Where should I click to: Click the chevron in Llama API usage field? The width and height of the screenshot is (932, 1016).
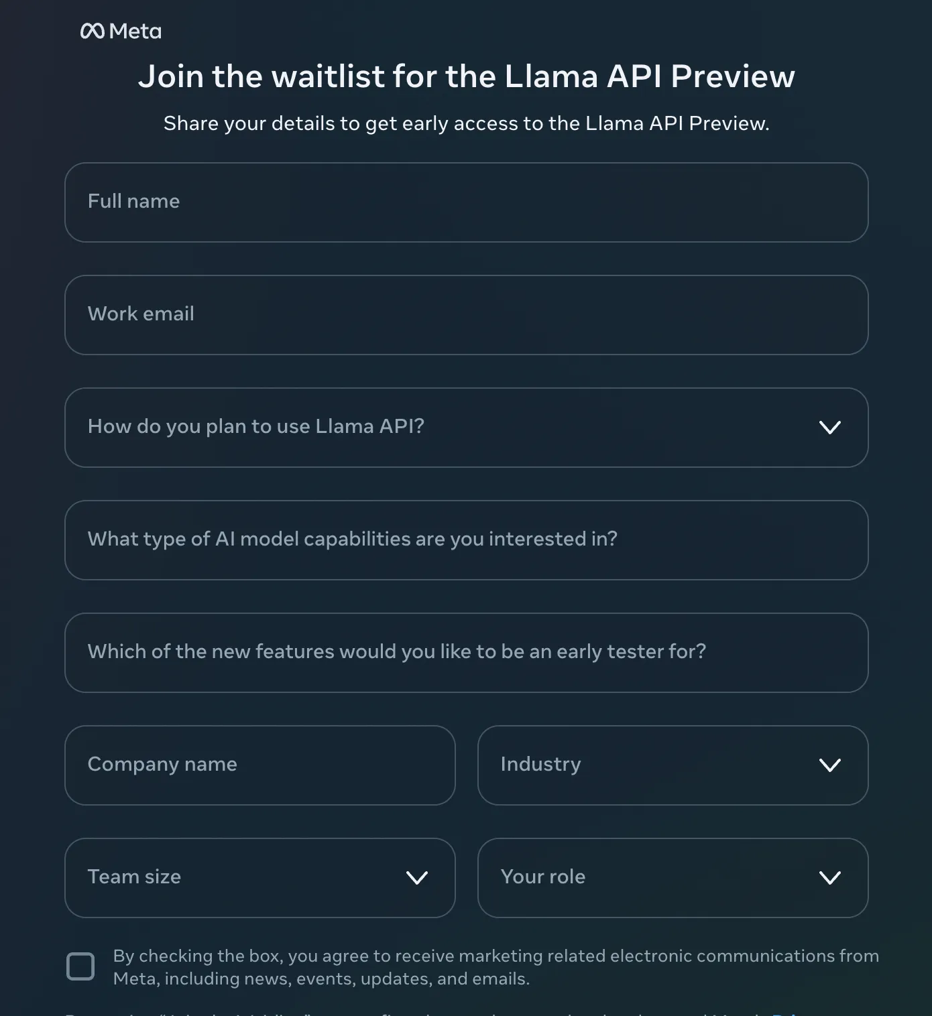829,428
